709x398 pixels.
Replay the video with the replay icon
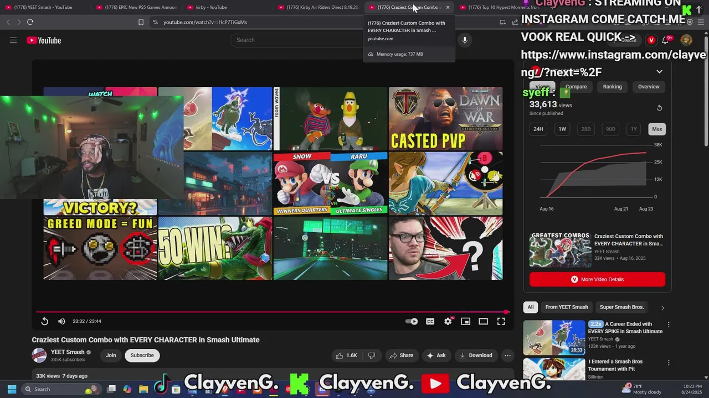[45, 321]
